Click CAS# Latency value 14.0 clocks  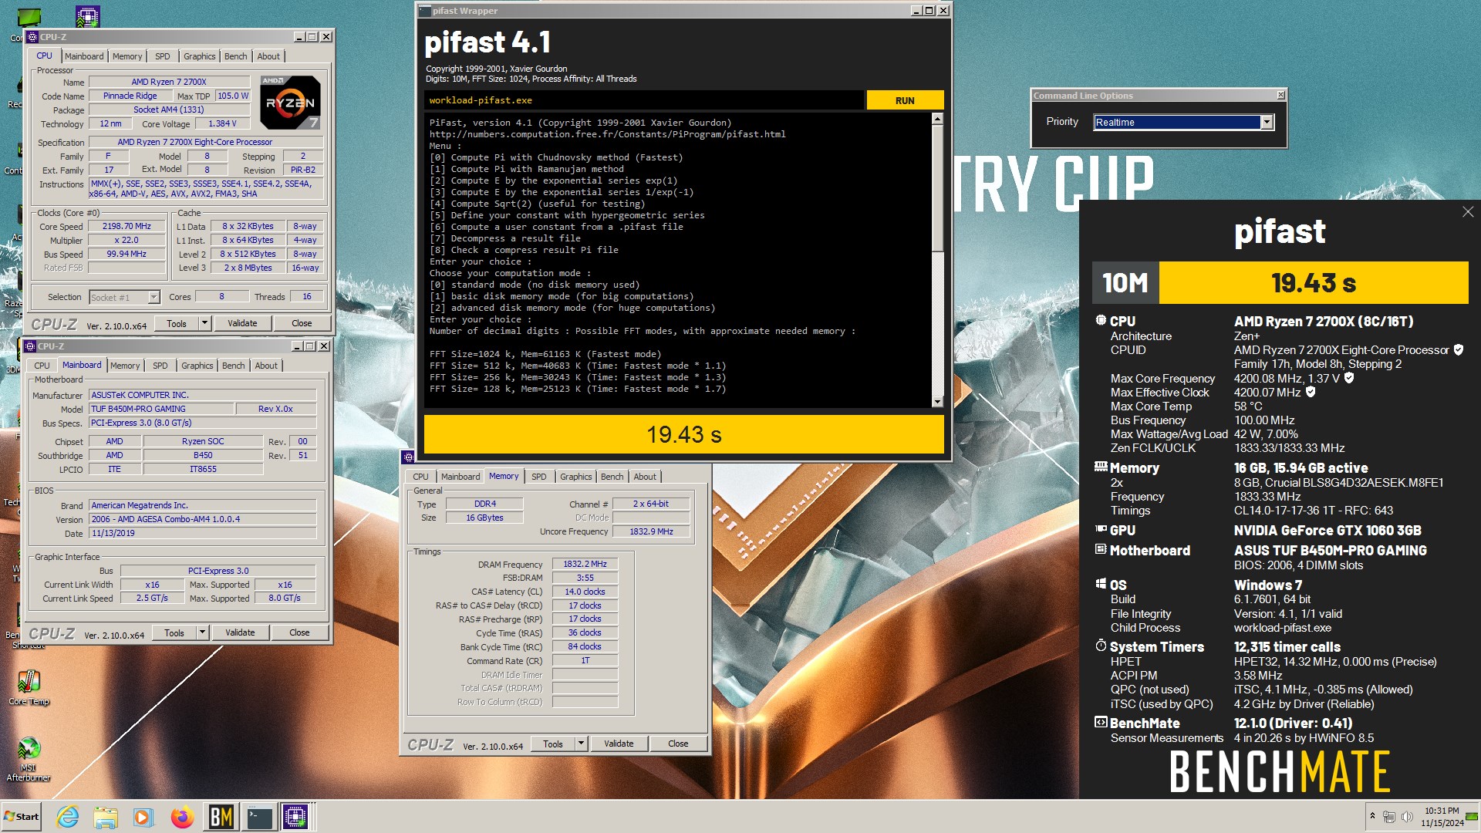coord(585,592)
